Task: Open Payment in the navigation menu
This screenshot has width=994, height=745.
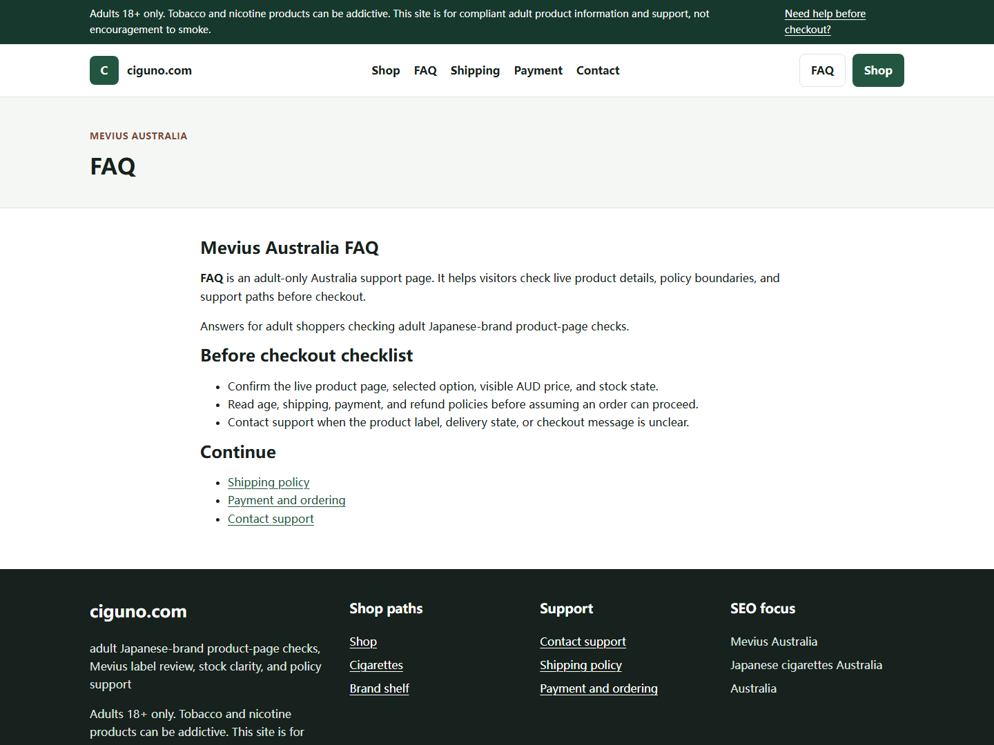Action: click(538, 70)
